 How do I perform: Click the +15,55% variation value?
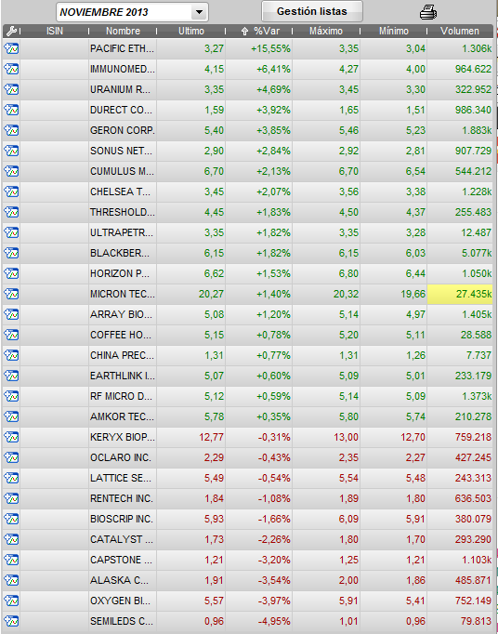[270, 49]
